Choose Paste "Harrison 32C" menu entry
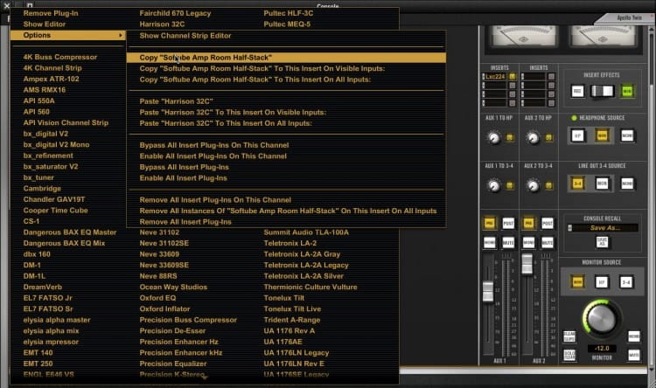This screenshot has height=388, width=656. 176,101
